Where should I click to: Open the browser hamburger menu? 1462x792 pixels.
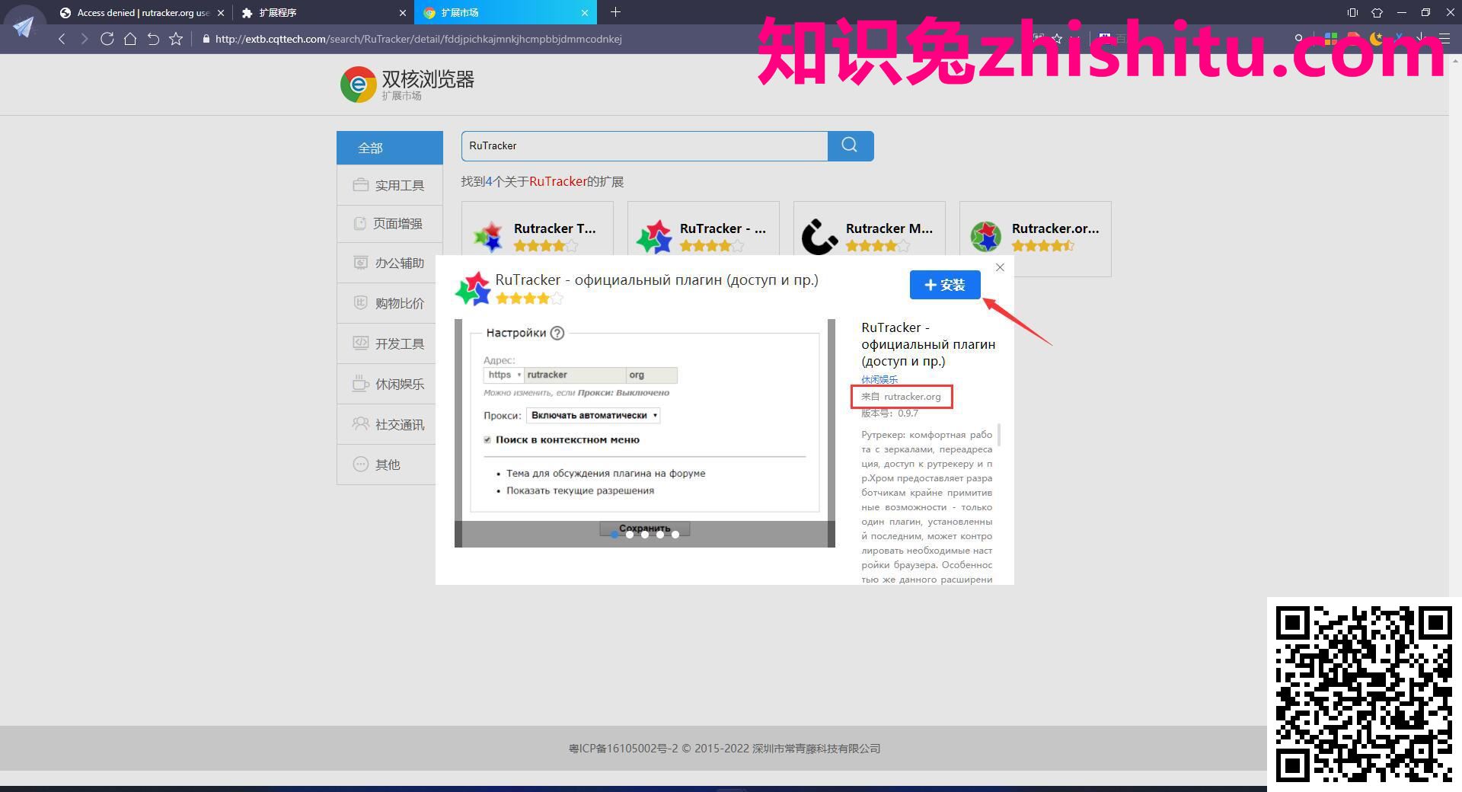coord(1444,38)
